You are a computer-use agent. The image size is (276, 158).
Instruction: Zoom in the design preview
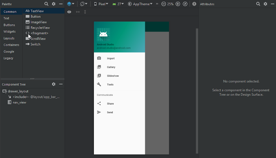pos(178,4)
